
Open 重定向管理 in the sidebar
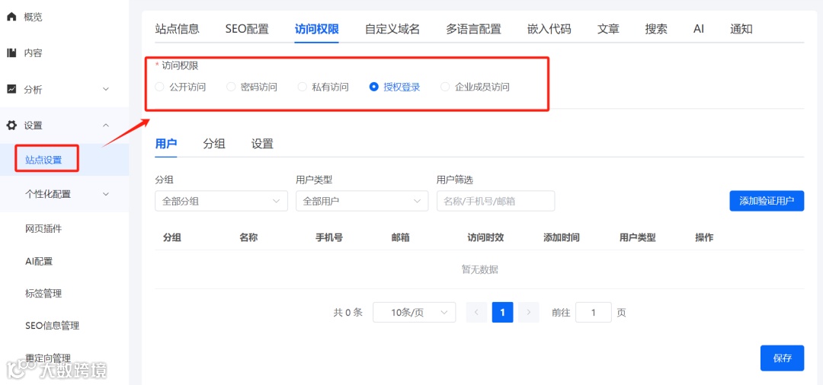click(48, 359)
